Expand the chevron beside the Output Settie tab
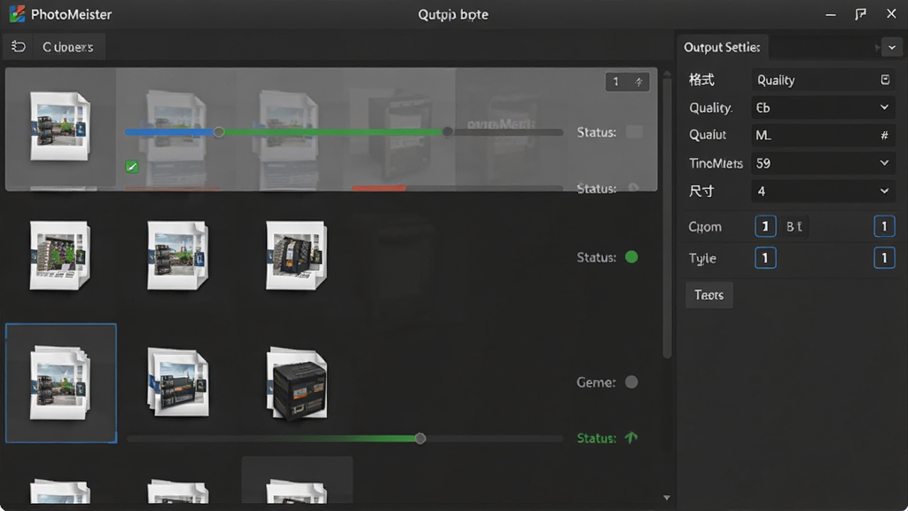The height and width of the screenshot is (511, 908). (x=892, y=48)
